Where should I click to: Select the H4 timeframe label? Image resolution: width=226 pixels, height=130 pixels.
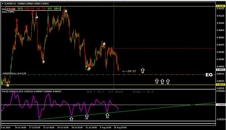tap(38, 9)
